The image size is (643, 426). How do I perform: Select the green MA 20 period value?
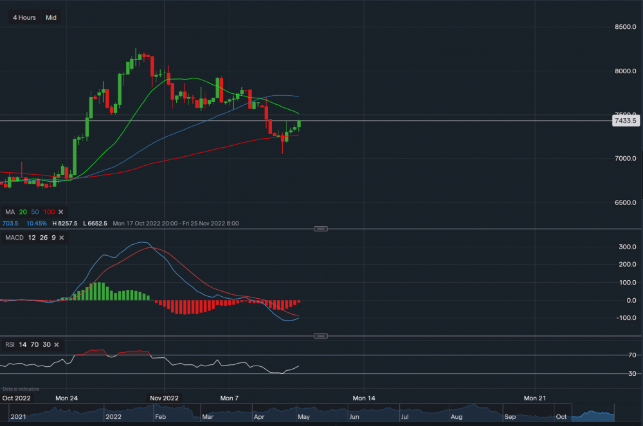pyautogui.click(x=23, y=212)
